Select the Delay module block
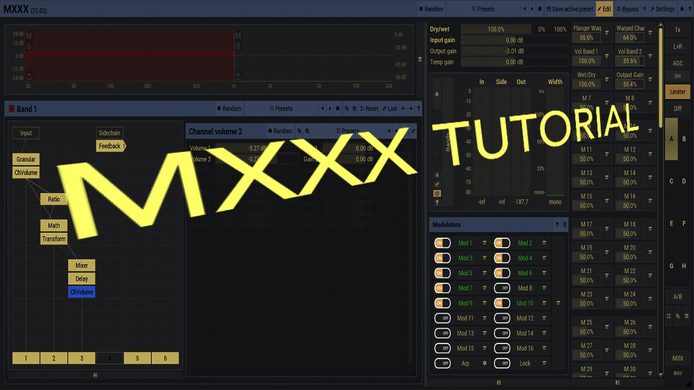This screenshot has width=694, height=390. coord(82,279)
